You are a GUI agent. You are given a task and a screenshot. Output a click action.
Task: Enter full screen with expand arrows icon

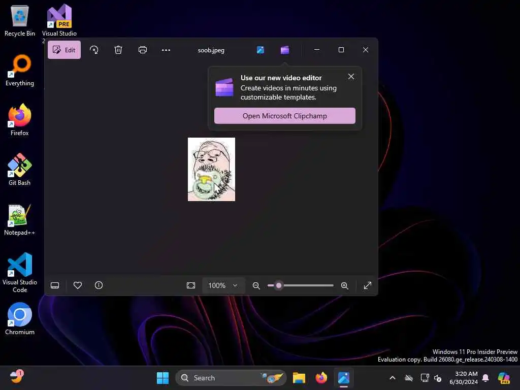368,285
